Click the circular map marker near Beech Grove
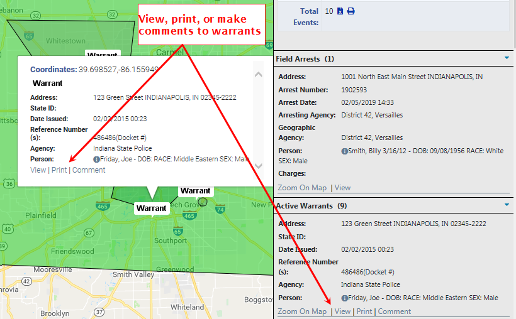Screen dimensions: 516x319 (203, 203)
